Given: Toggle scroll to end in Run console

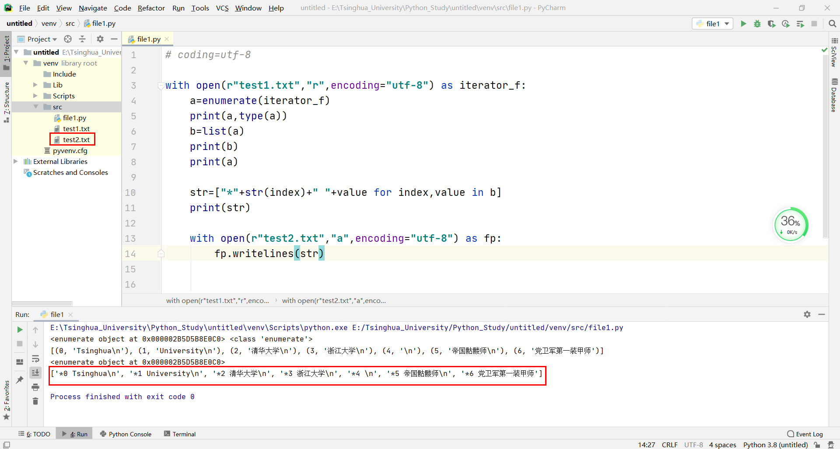Looking at the screenshot, I should 35,373.
